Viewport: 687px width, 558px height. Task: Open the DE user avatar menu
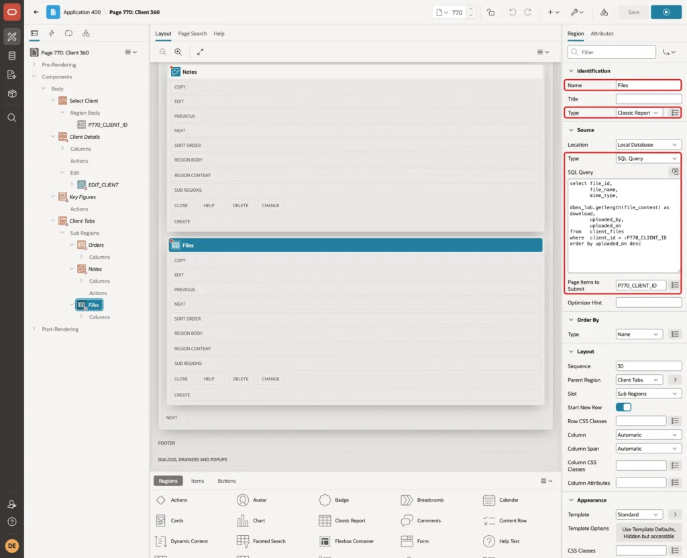coord(12,546)
